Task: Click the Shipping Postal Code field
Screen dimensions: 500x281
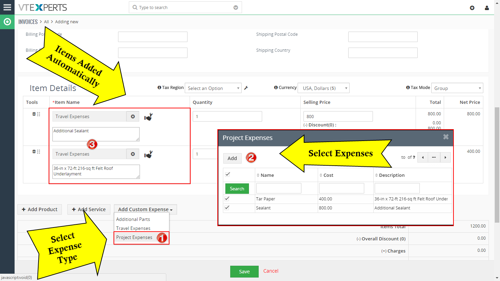Action: click(x=383, y=37)
